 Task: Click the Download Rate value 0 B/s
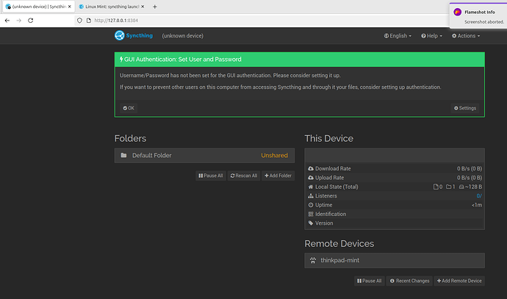(470, 168)
